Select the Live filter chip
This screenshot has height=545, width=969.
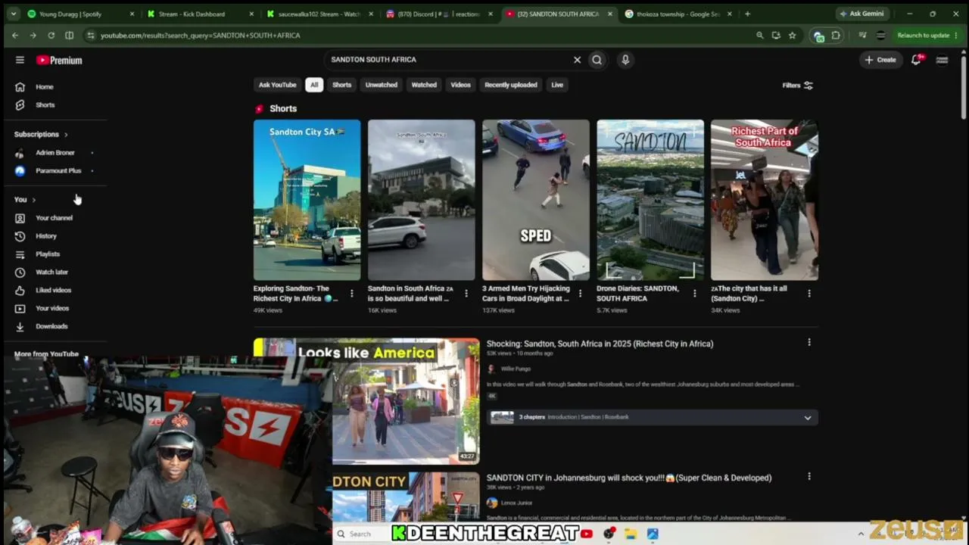(557, 85)
